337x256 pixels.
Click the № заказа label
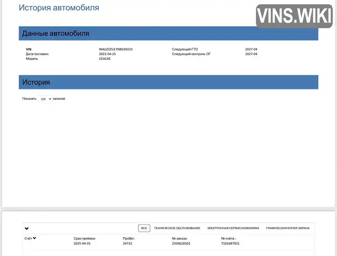(x=180, y=239)
